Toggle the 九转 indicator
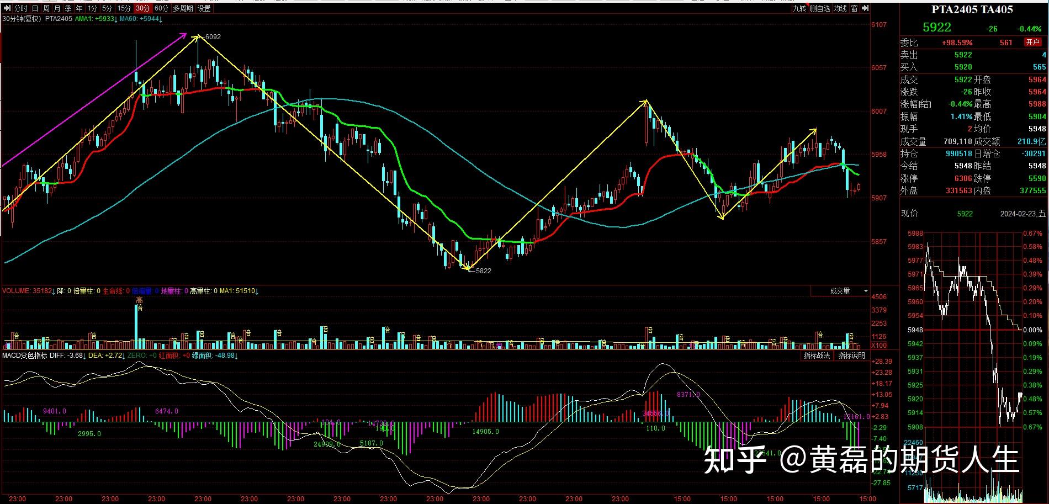1049x504 pixels. point(799,8)
